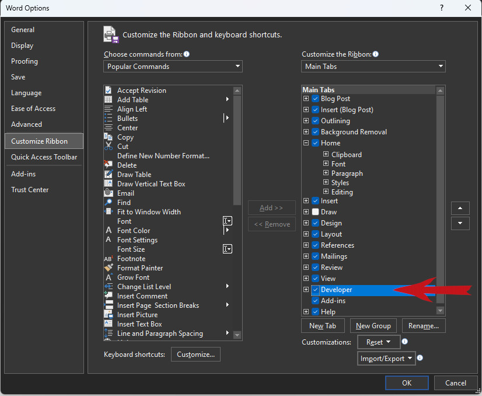Select Quick Access Toolbar category
Screen dimensions: 482x396
click(44, 157)
